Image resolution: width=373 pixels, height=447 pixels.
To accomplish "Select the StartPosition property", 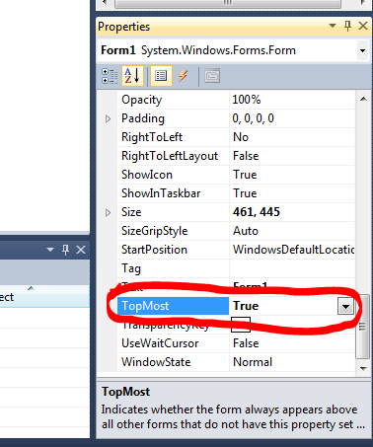I will (x=173, y=250).
